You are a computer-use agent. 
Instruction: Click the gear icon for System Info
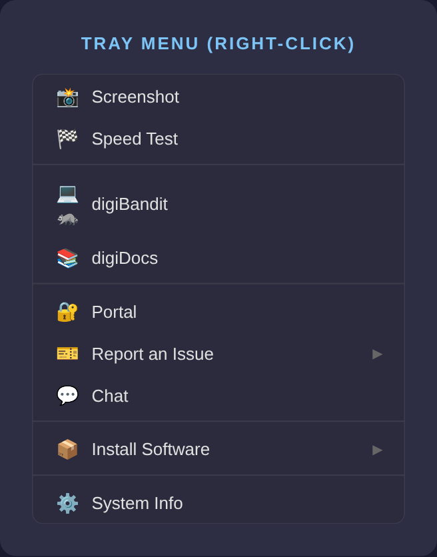point(67,504)
